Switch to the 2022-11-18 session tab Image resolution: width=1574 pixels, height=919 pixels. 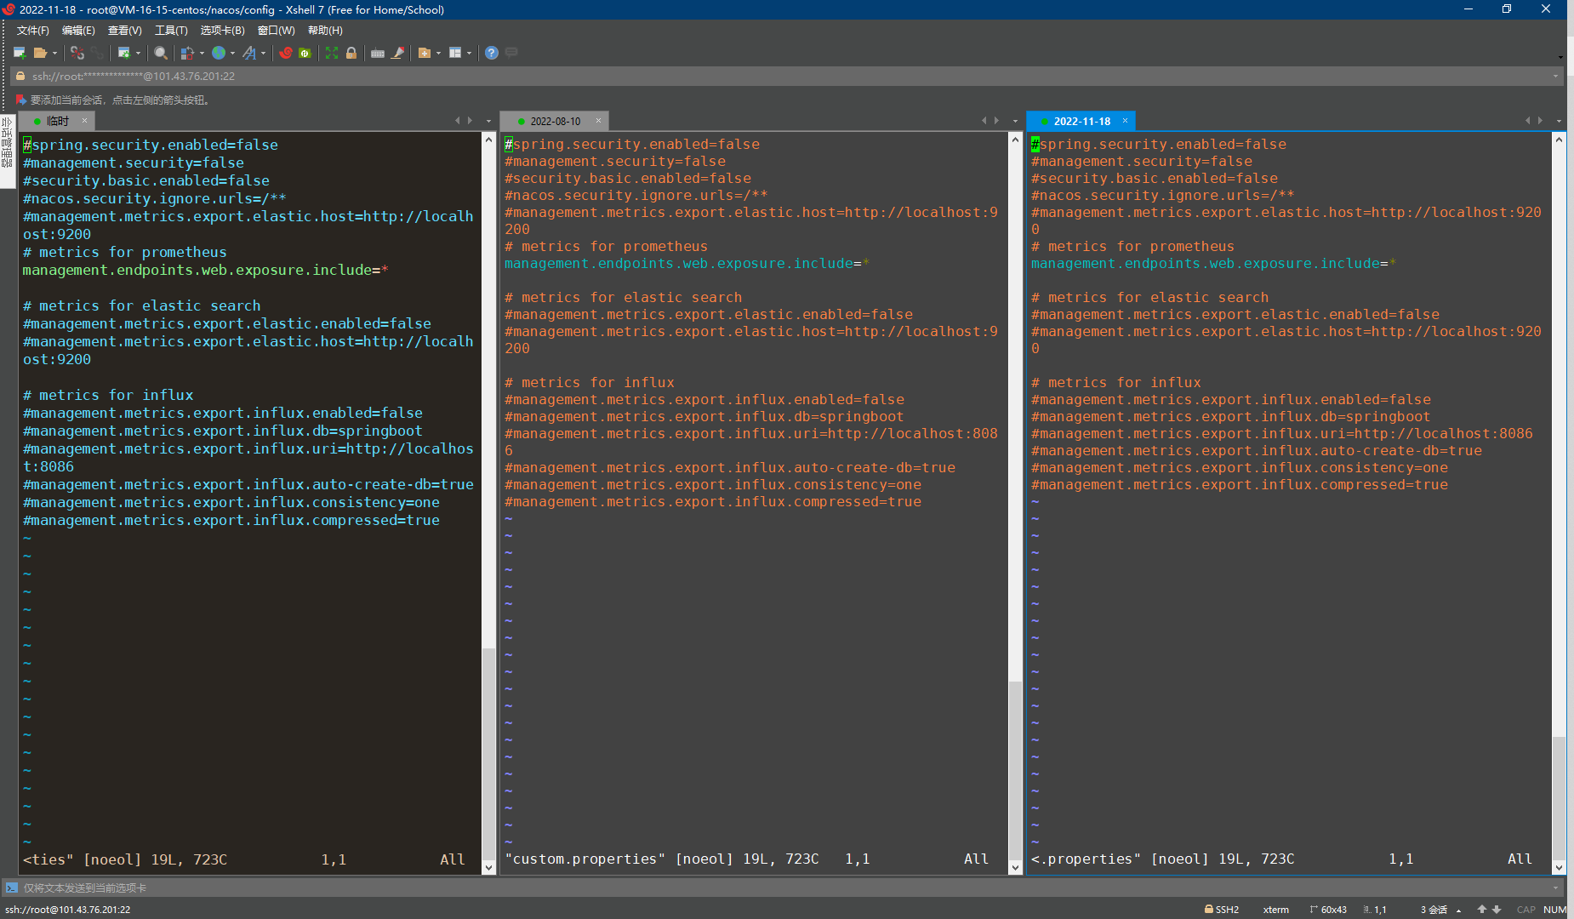[1081, 121]
